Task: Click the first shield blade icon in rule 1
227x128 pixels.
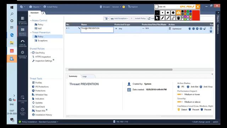Action: (x=190, y=28)
